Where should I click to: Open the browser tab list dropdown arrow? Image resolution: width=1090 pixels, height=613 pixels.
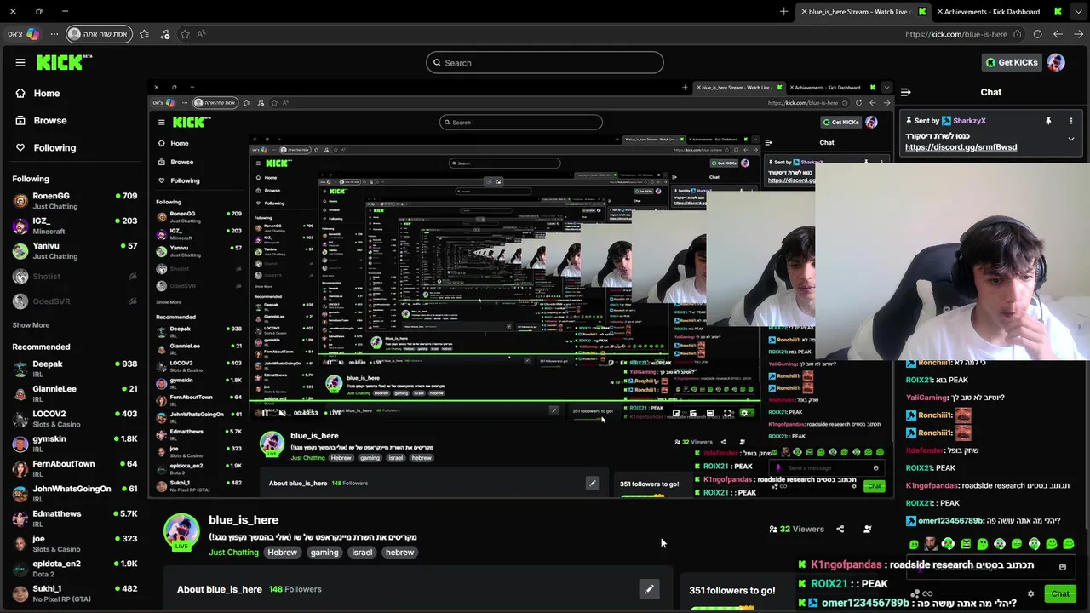pos(1080,11)
